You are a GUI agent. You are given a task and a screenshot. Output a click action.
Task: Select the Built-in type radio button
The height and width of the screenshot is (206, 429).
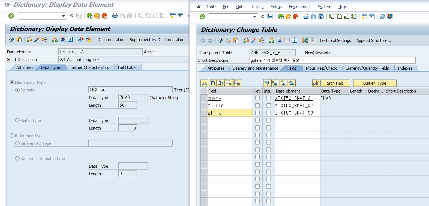[x=17, y=120]
